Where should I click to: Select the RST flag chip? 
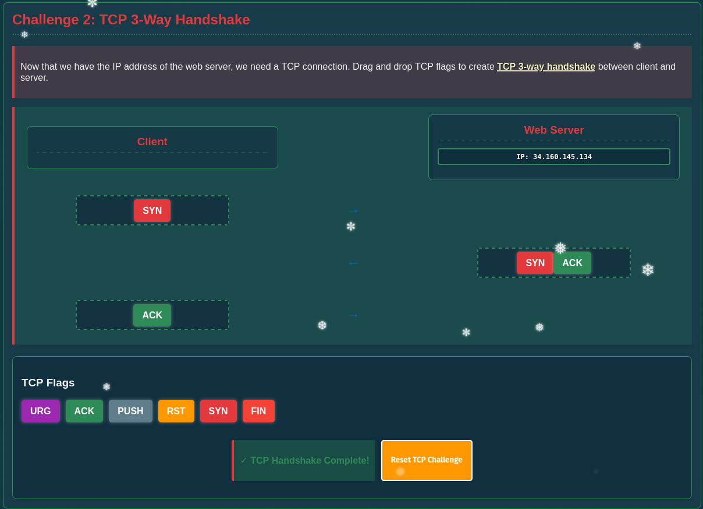pos(176,411)
